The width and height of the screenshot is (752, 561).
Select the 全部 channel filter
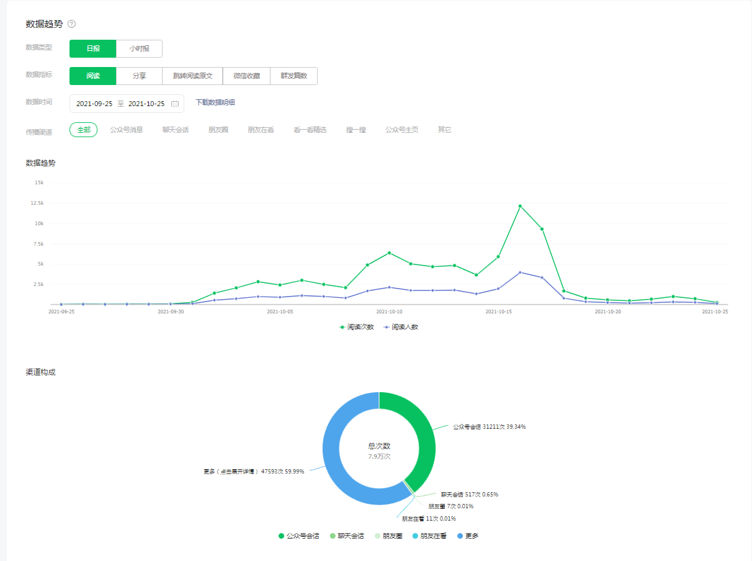pyautogui.click(x=84, y=130)
